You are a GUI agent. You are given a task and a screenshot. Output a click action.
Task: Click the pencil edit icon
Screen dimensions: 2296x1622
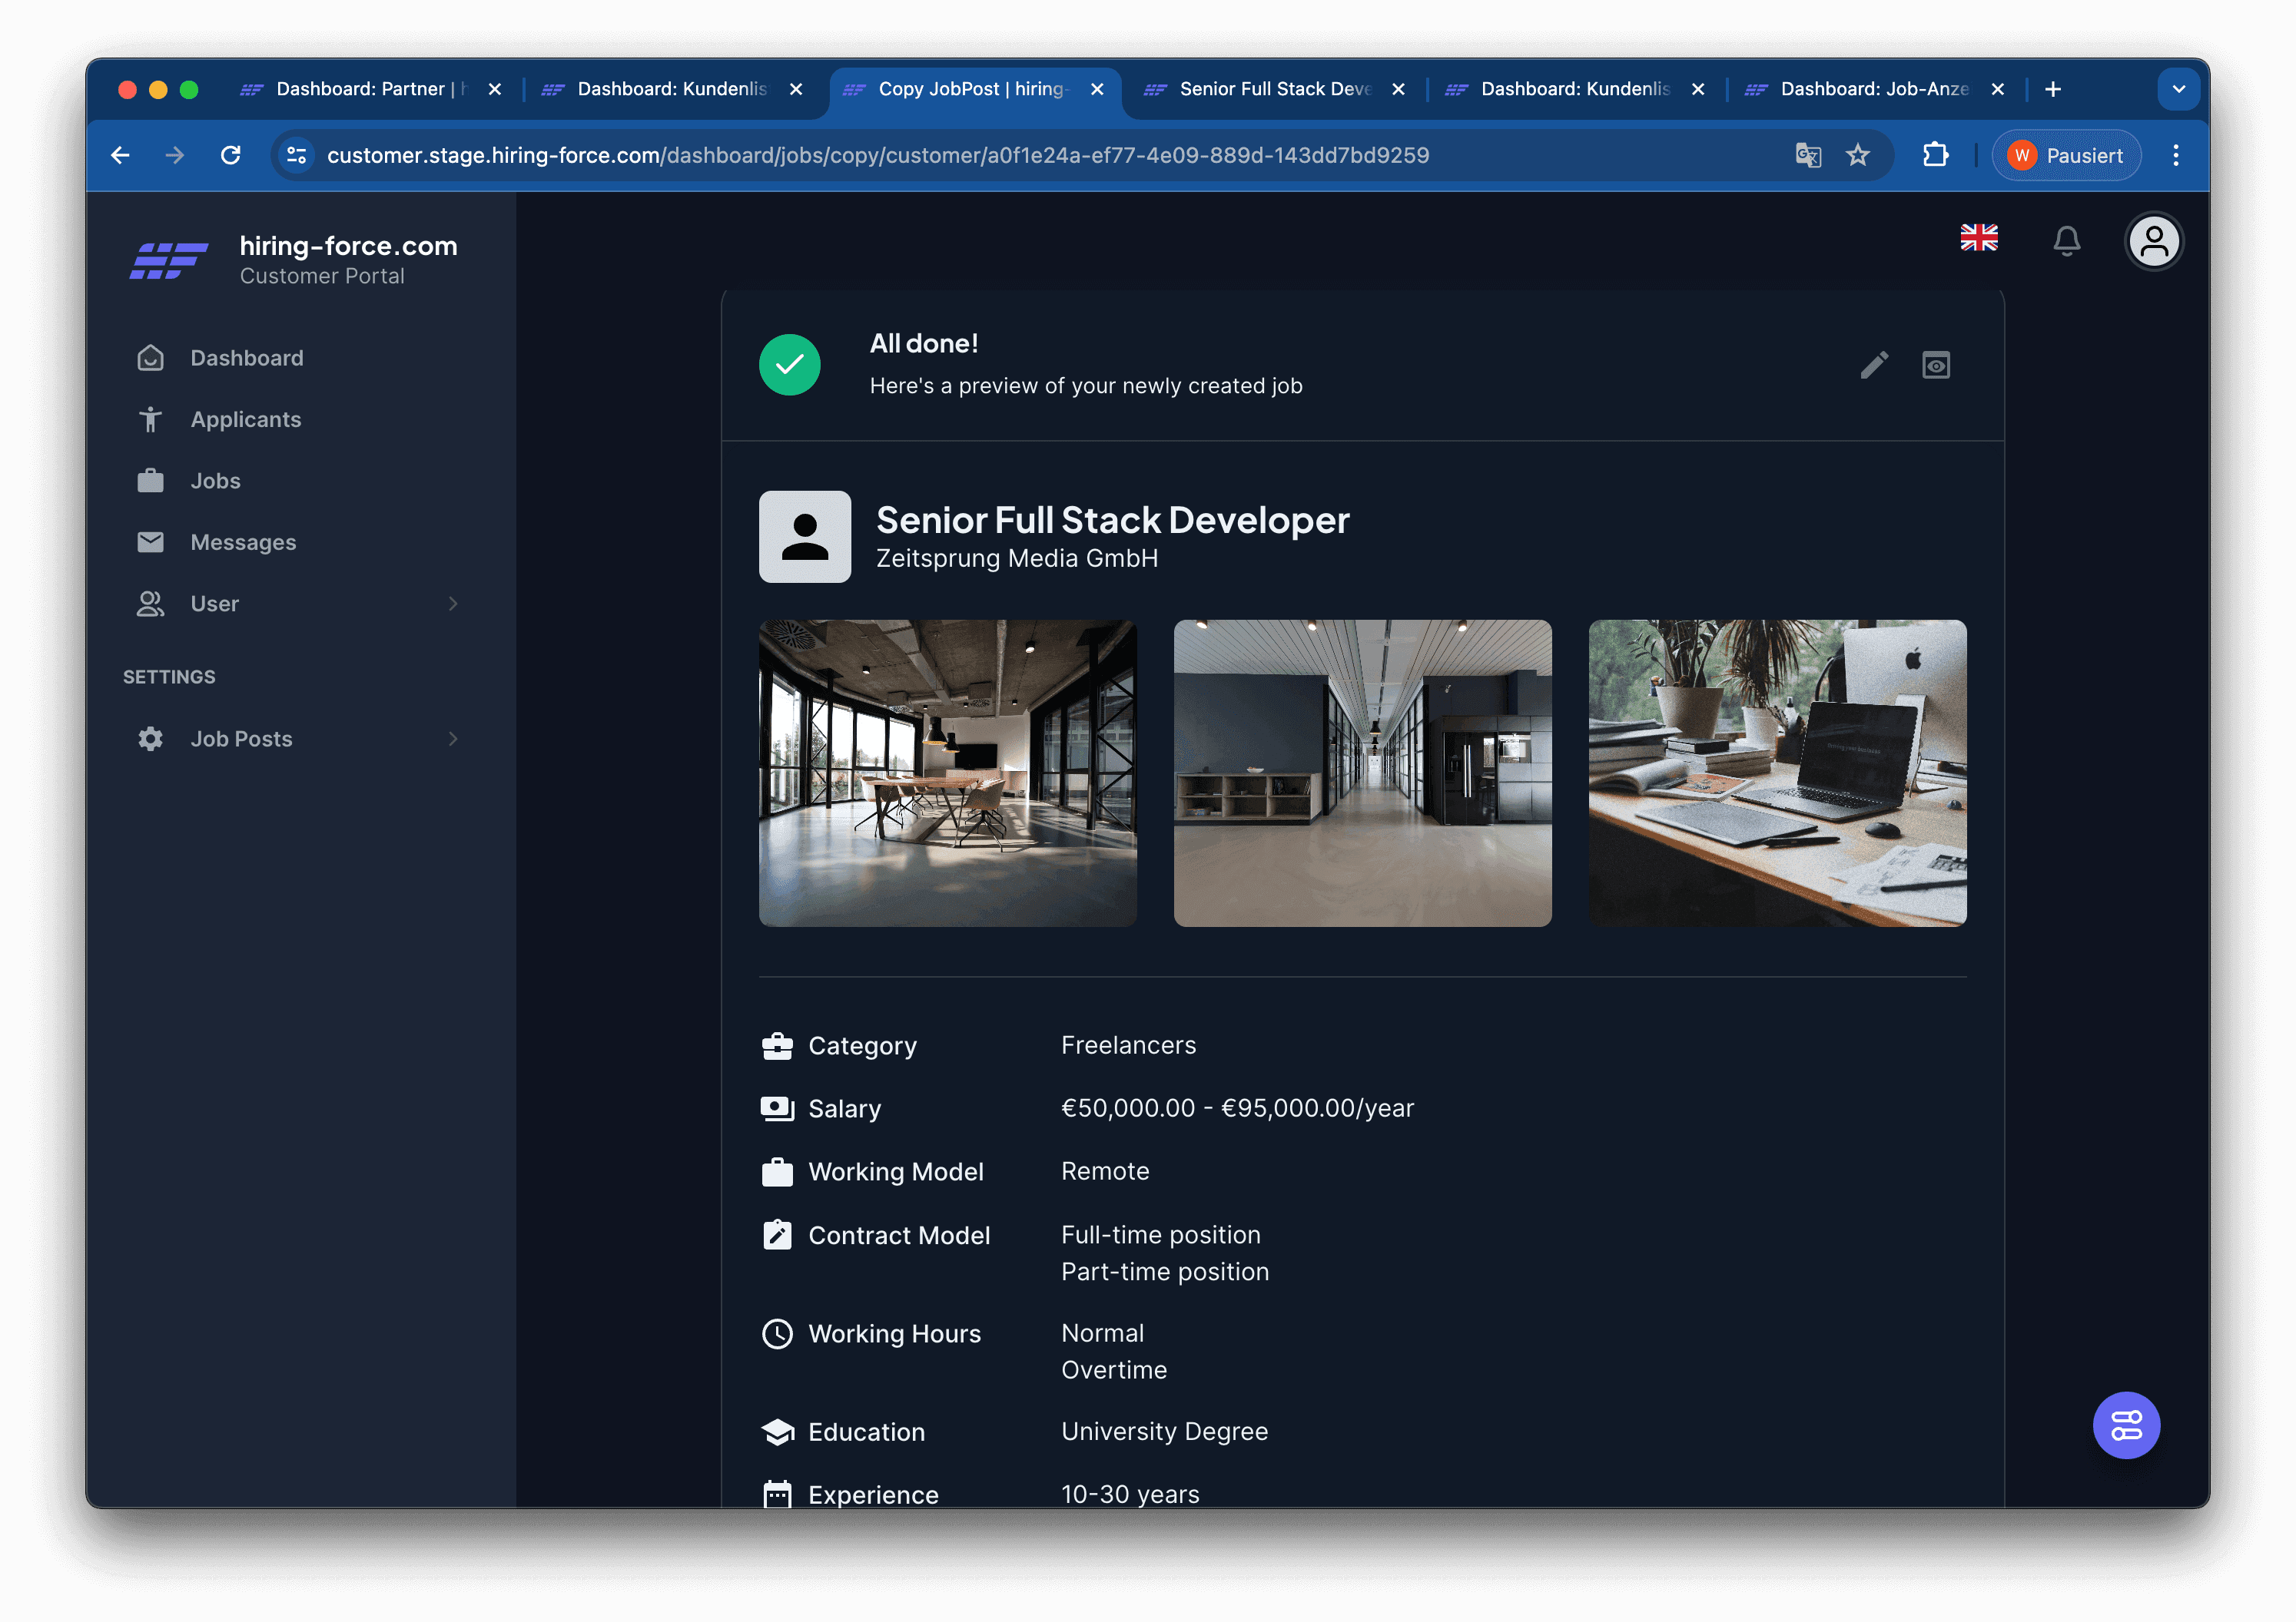(x=1873, y=365)
